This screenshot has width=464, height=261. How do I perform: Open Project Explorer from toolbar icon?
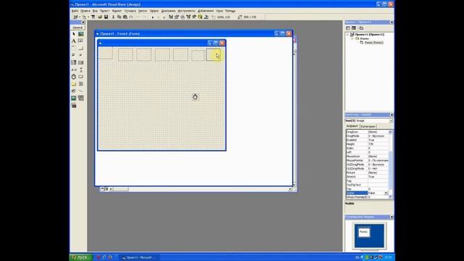171,17
